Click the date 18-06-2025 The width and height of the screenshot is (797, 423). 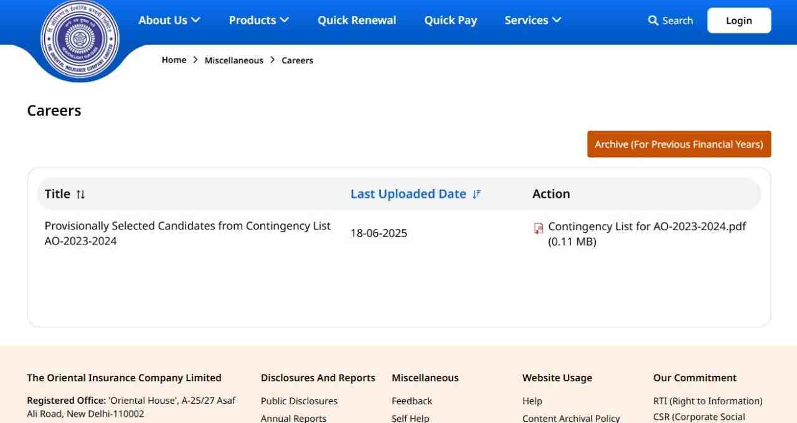[x=379, y=233]
